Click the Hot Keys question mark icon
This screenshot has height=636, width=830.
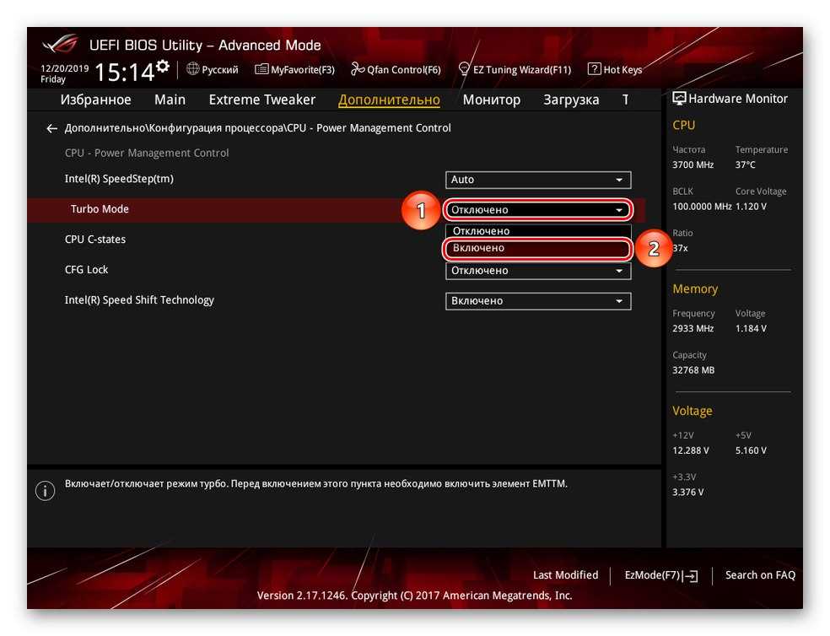point(595,69)
